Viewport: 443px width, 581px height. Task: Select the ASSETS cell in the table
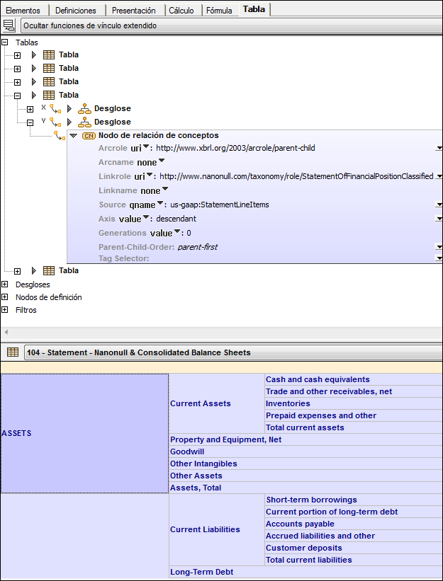84,433
